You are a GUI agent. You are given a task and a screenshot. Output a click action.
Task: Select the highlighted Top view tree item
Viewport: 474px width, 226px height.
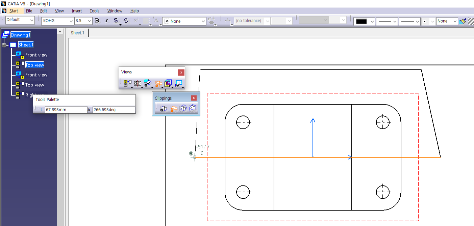click(x=34, y=65)
